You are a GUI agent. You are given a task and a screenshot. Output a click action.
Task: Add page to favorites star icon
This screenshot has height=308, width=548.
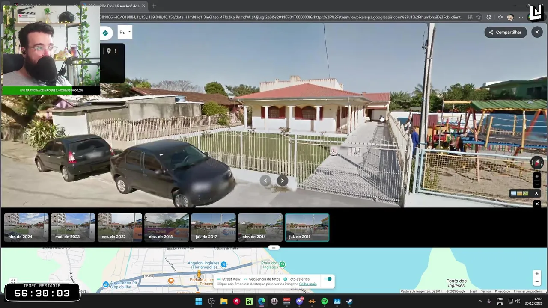[478, 17]
